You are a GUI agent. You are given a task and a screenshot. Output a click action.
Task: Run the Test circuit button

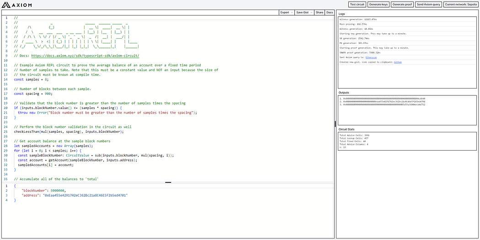pyautogui.click(x=357, y=4)
